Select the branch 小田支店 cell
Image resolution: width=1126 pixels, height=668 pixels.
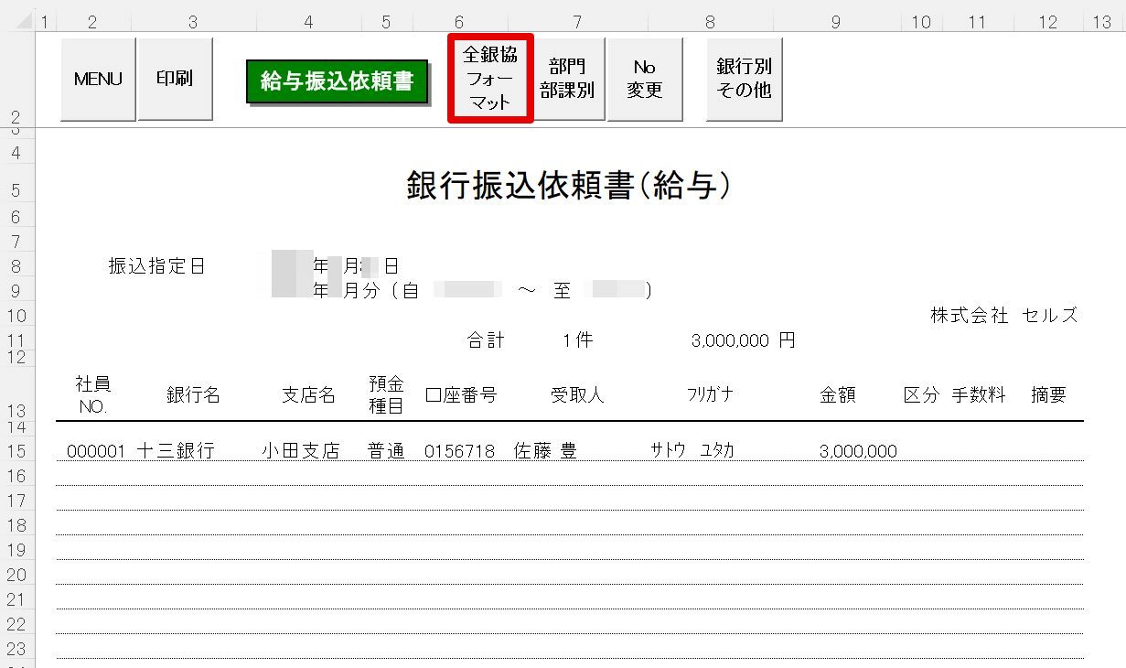coord(300,451)
